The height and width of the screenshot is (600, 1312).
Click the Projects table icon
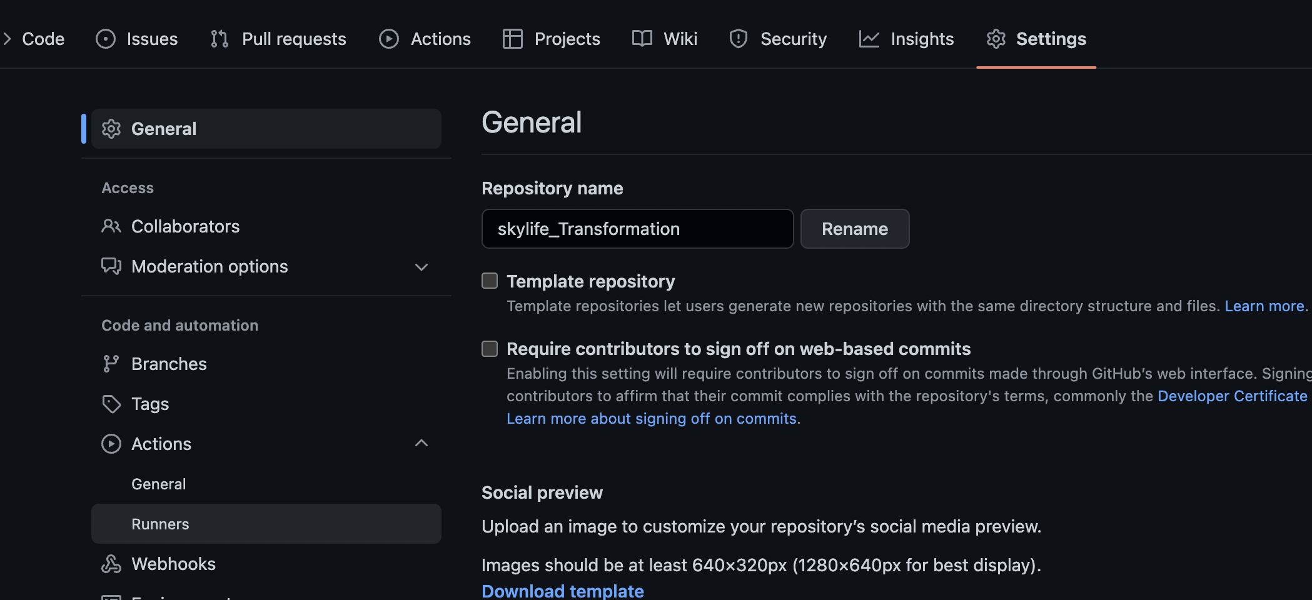click(x=513, y=39)
